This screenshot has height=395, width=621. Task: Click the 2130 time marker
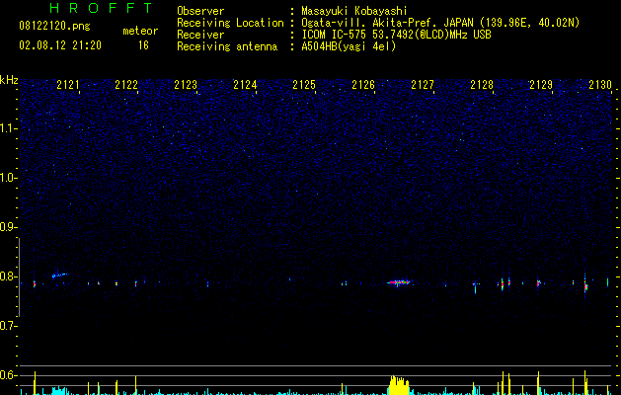(600, 85)
